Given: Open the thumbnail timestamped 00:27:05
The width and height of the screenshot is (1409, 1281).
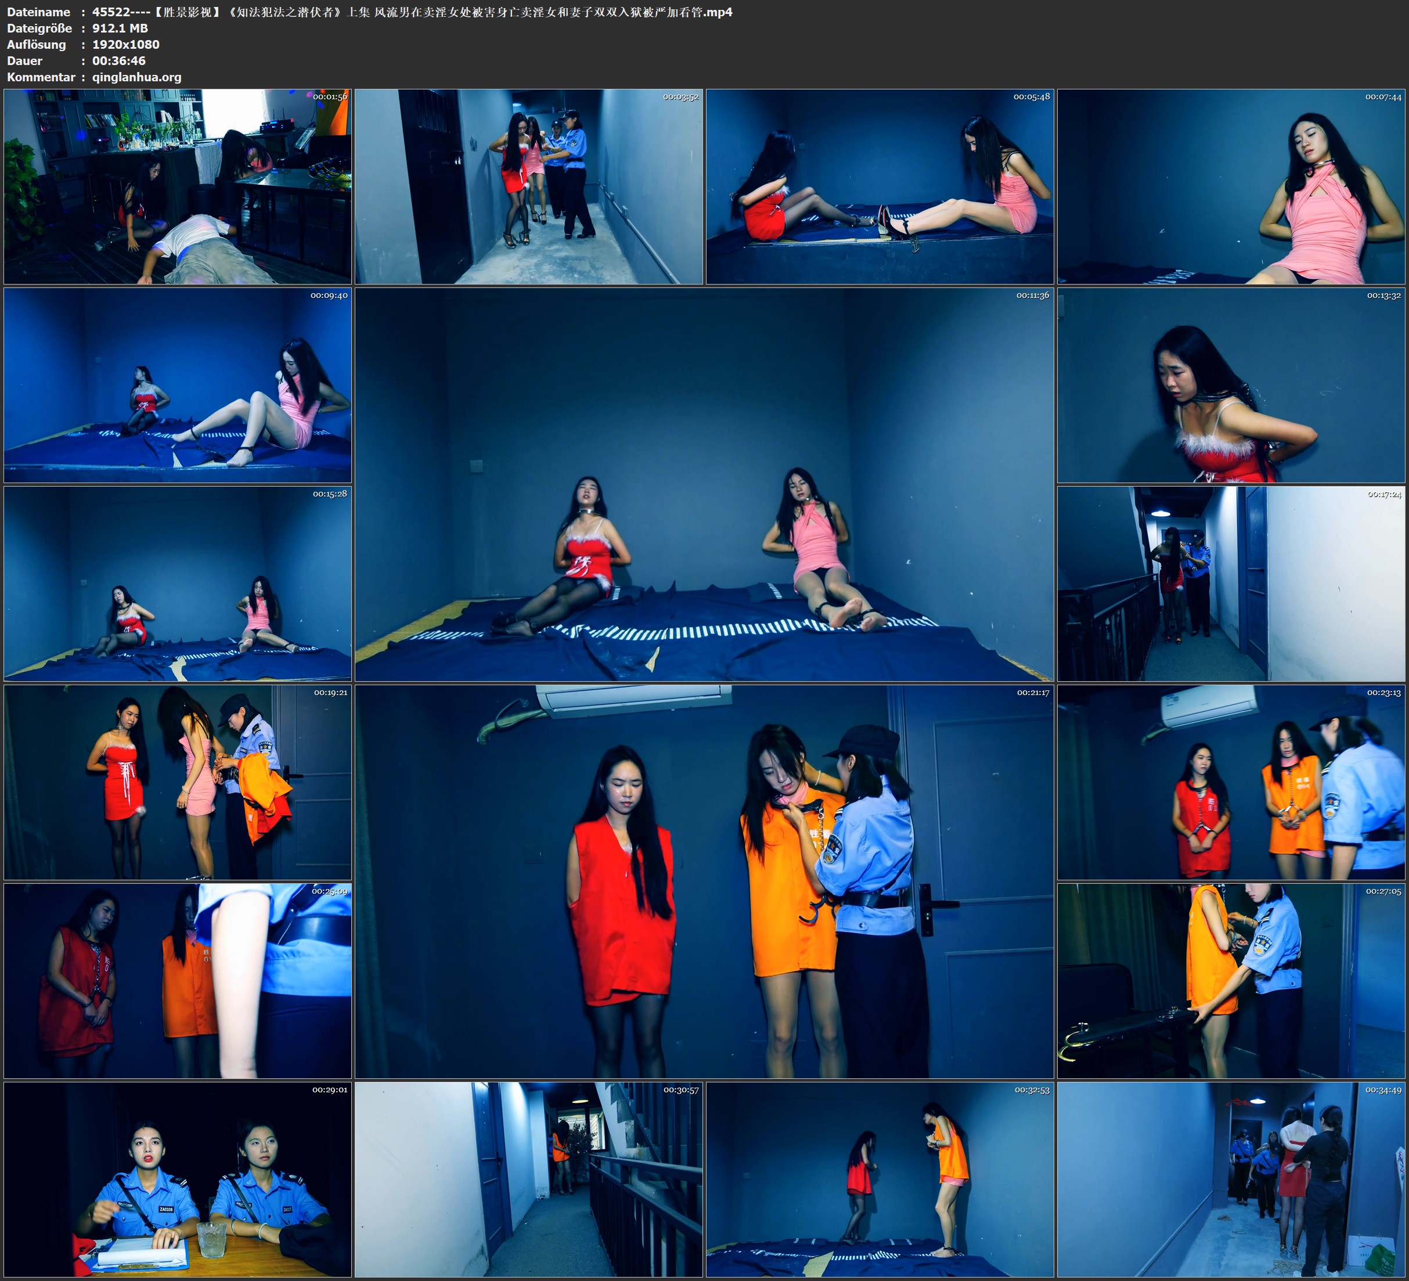Looking at the screenshot, I should pos(1231,980).
